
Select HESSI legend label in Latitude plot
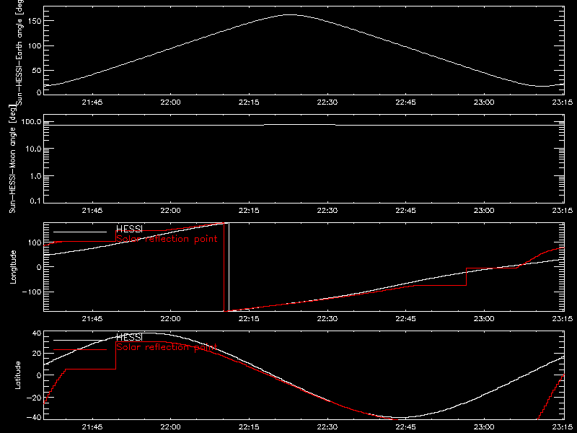click(129, 337)
